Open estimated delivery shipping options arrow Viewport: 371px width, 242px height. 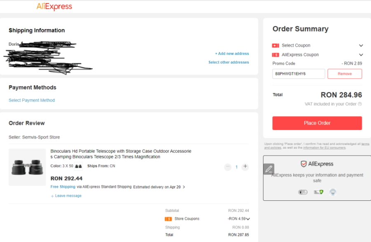pyautogui.click(x=184, y=187)
